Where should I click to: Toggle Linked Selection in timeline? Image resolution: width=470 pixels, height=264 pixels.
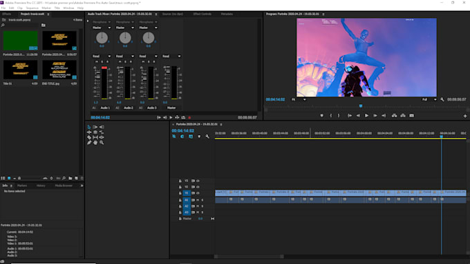191,136
